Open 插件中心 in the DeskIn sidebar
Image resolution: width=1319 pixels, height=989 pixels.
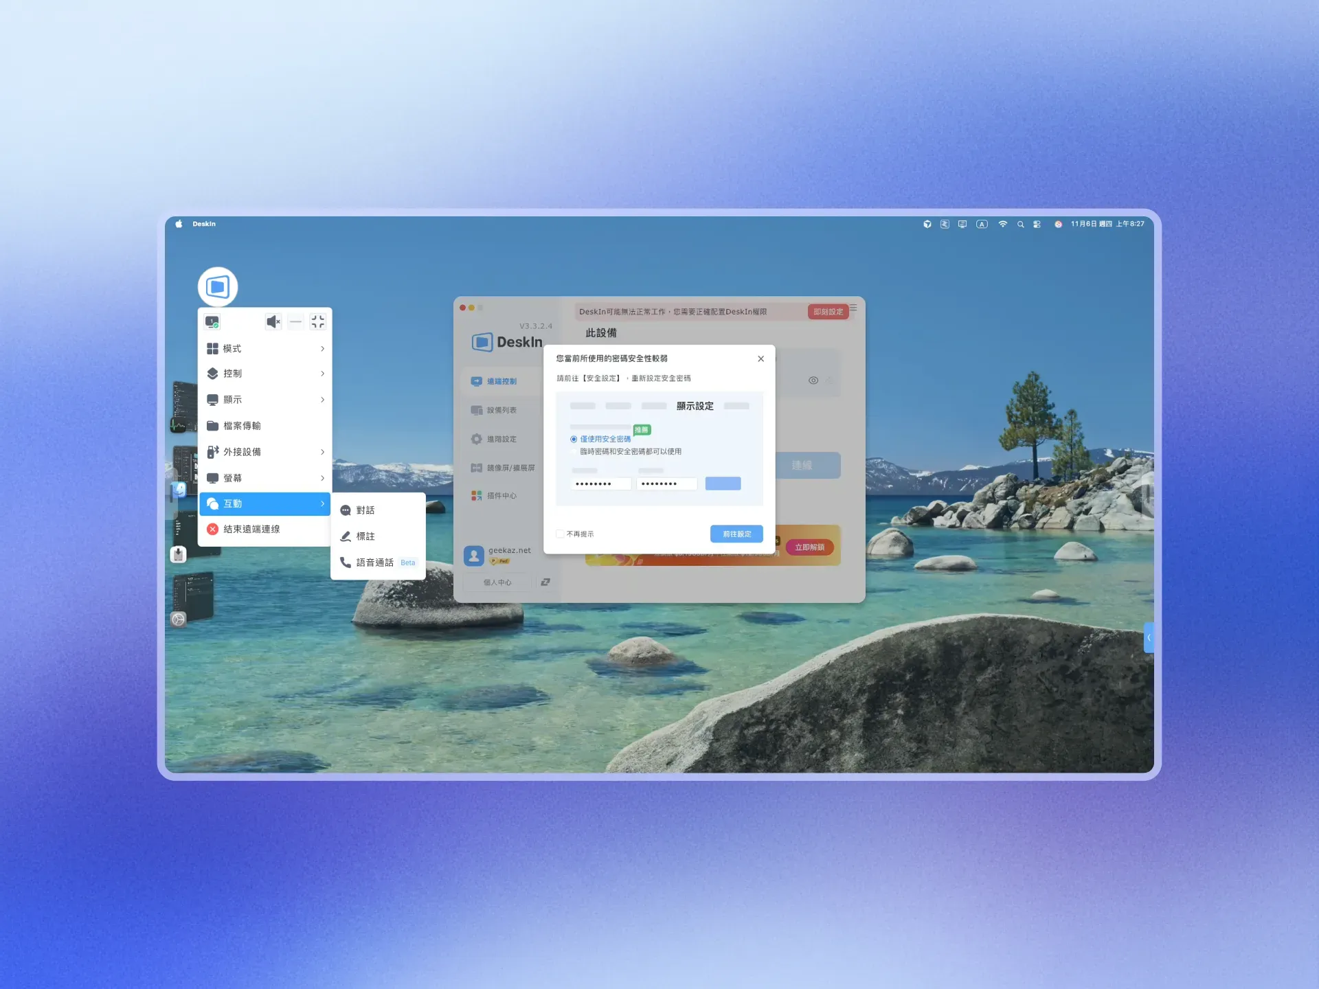(500, 496)
